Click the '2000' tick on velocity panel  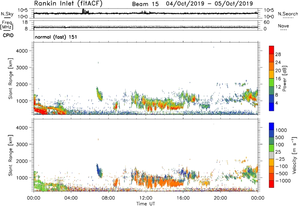click(22, 161)
